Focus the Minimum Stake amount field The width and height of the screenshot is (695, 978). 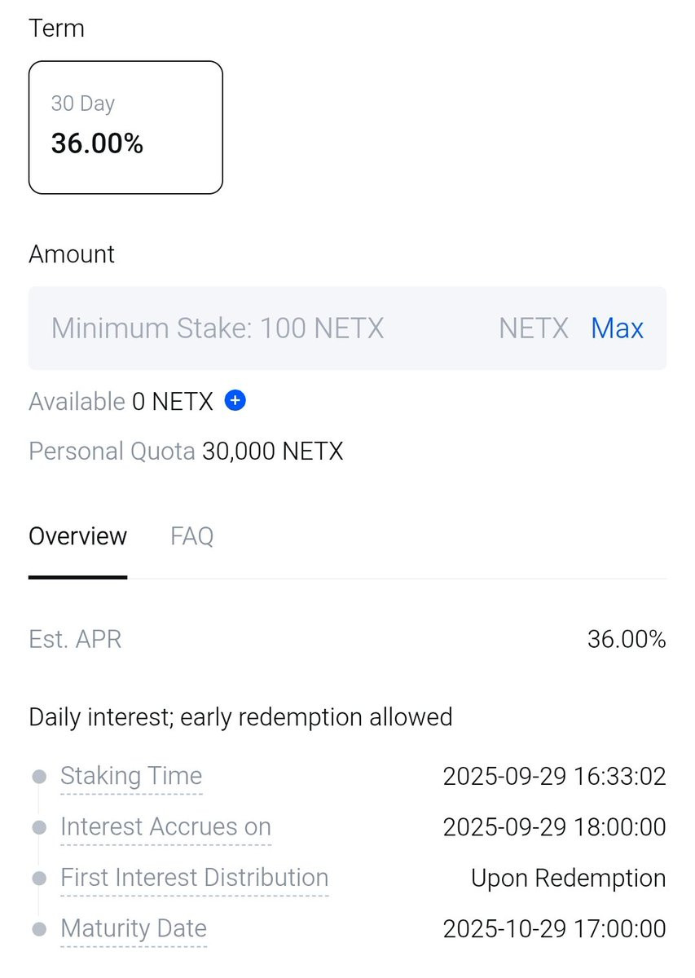coord(347,328)
